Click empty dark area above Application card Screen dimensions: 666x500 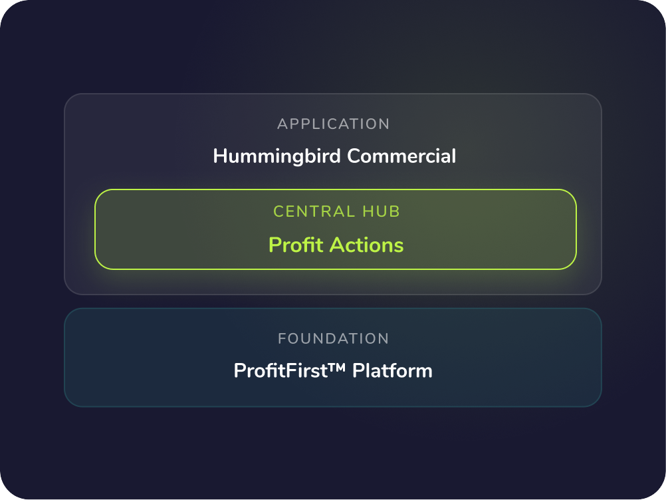click(x=333, y=47)
